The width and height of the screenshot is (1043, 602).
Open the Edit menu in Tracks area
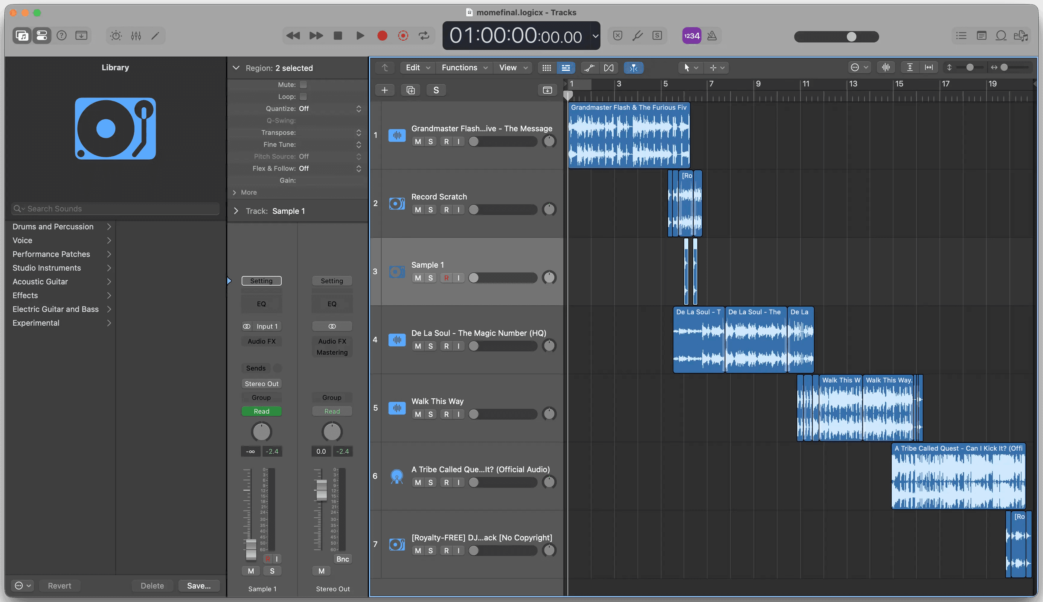(x=417, y=68)
